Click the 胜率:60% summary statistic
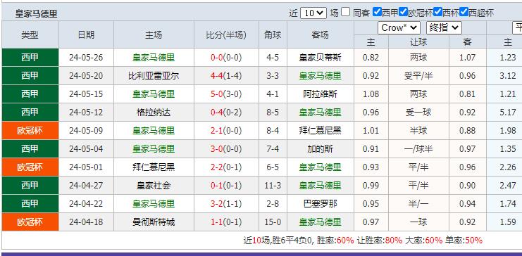 [x=335, y=241]
